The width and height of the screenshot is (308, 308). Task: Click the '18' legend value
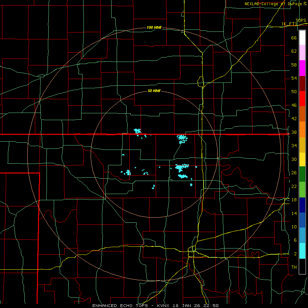(294, 200)
